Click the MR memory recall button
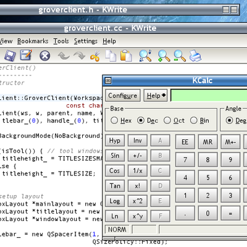The image size is (247, 247). point(207,142)
